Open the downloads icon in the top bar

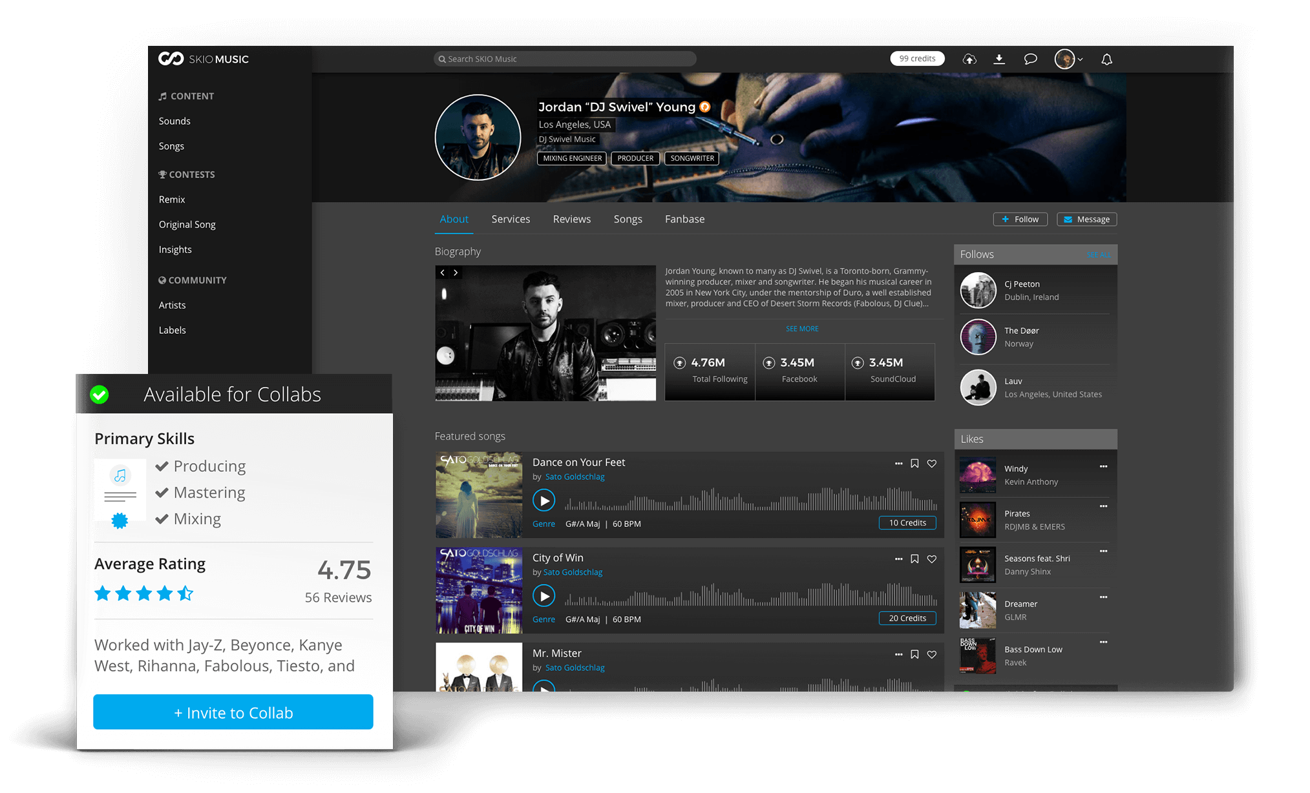click(999, 59)
